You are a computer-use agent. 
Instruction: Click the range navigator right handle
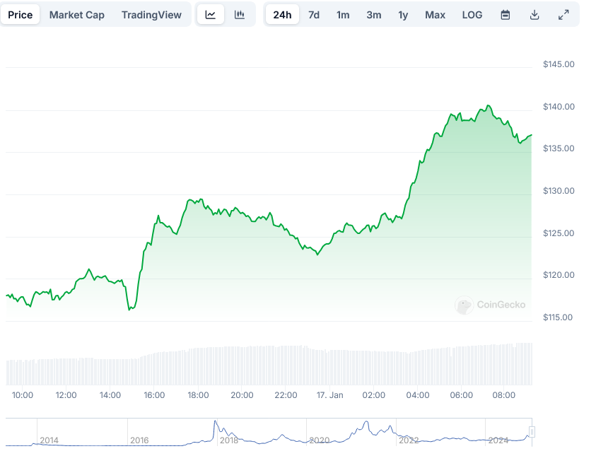point(532,432)
